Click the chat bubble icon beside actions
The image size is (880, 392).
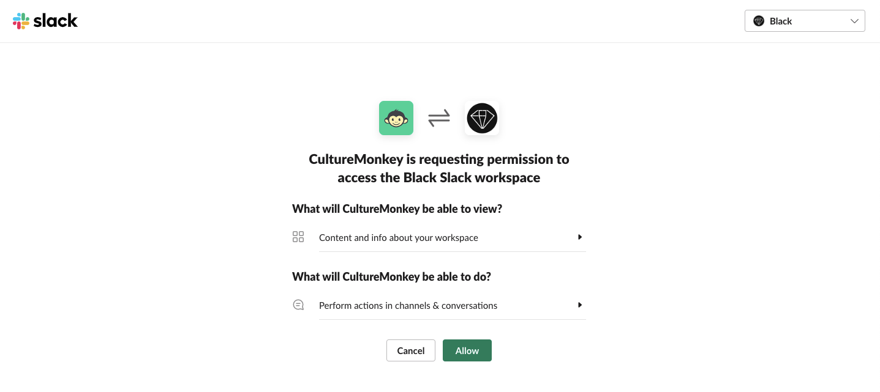click(x=298, y=305)
